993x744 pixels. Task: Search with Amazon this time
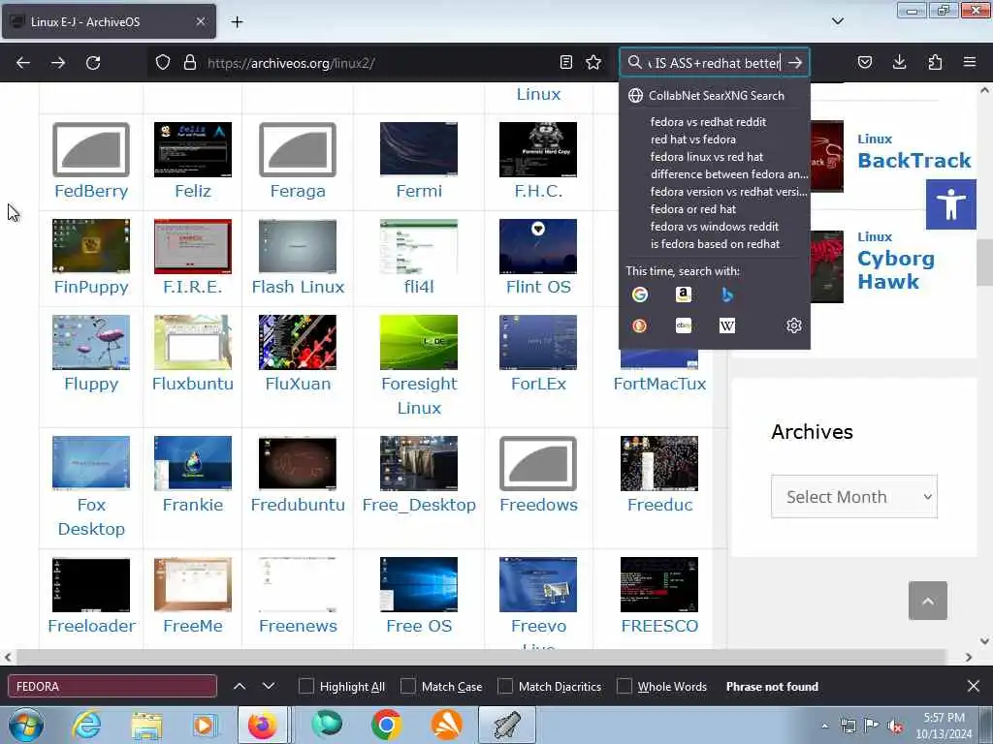click(684, 294)
